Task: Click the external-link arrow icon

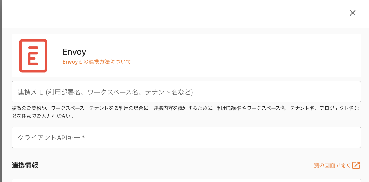Action: click(x=356, y=165)
